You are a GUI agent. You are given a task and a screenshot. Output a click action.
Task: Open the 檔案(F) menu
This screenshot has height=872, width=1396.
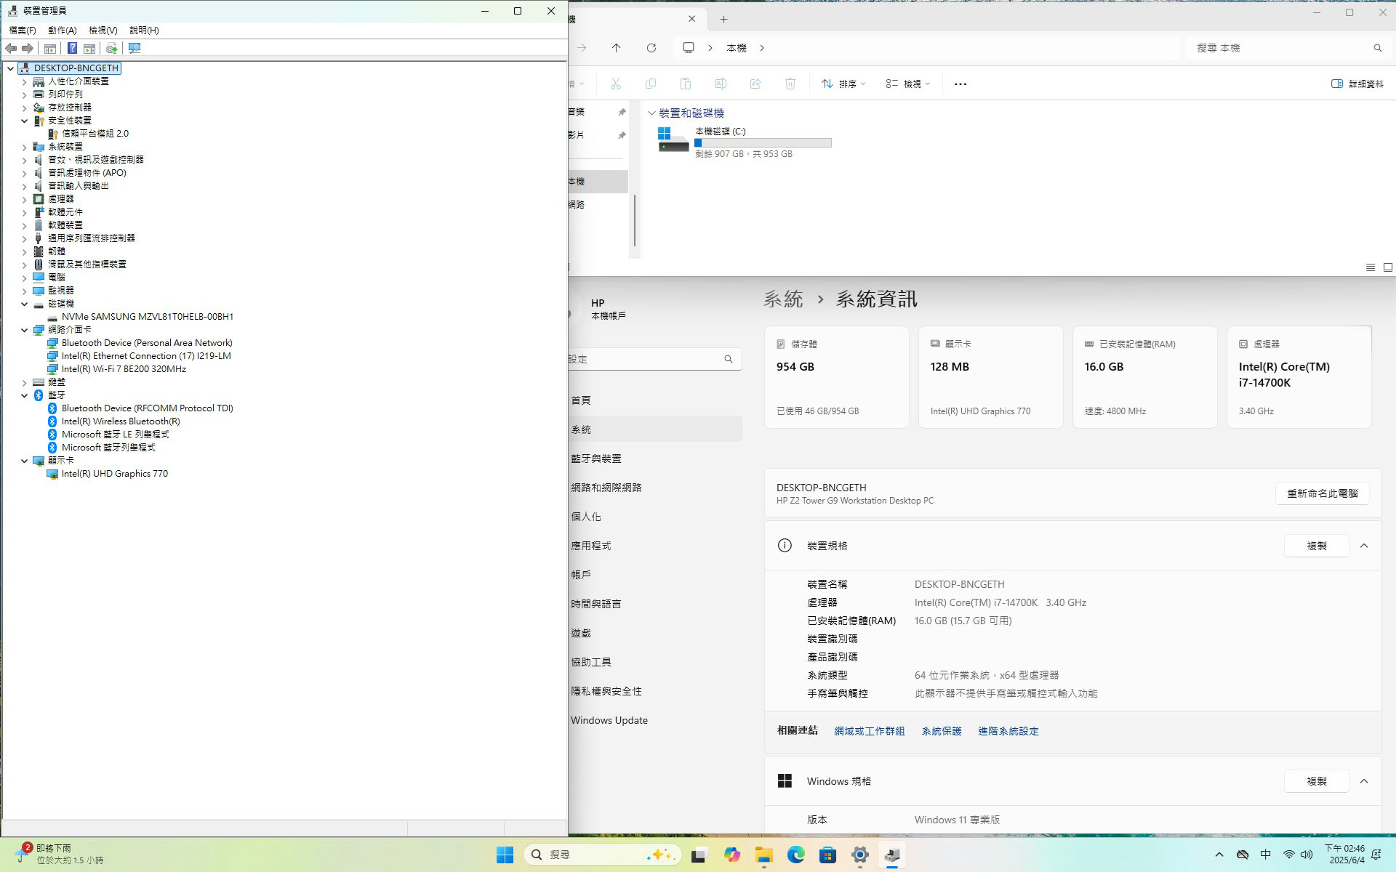23,30
